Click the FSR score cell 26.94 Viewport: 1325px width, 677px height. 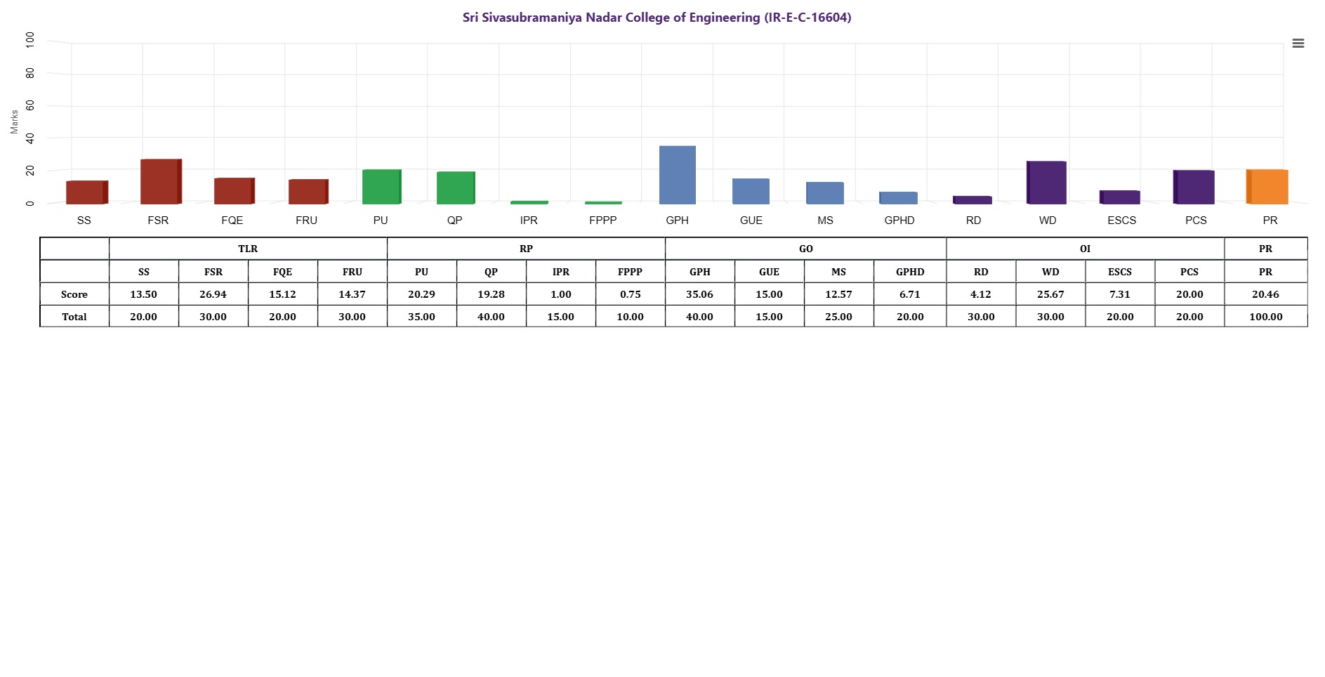point(213,294)
